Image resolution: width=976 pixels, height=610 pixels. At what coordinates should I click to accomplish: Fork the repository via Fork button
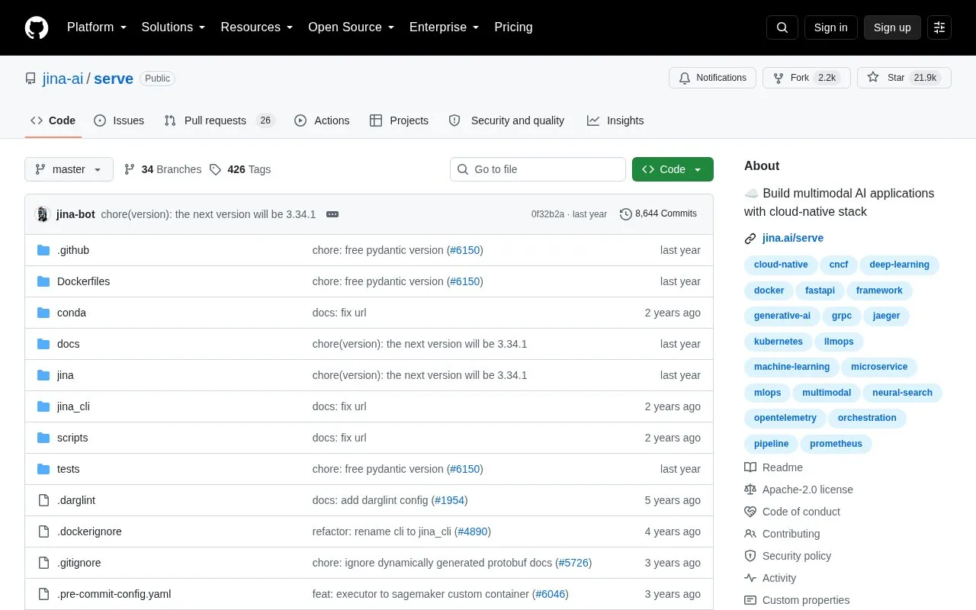[807, 78]
